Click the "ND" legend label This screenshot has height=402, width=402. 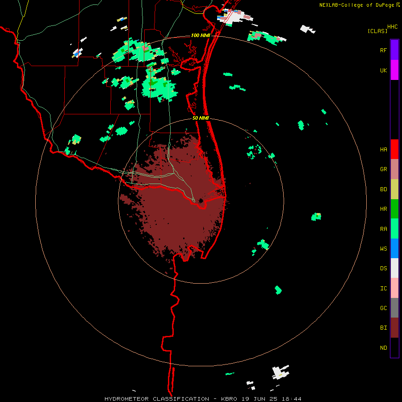(x=383, y=348)
